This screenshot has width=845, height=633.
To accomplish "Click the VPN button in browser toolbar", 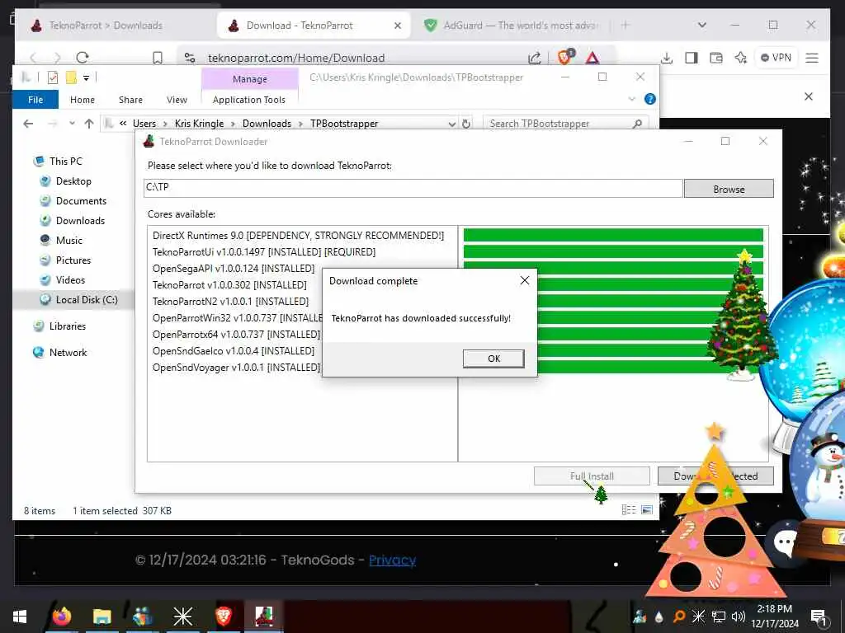I will click(x=776, y=58).
